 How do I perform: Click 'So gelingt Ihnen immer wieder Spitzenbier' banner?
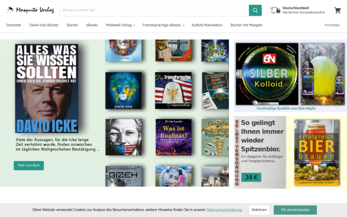[260, 152]
